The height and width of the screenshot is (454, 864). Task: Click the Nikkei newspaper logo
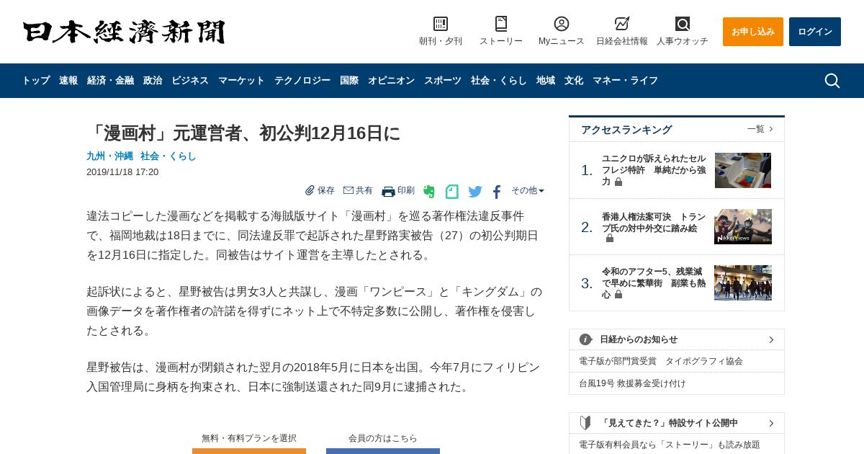[124, 32]
